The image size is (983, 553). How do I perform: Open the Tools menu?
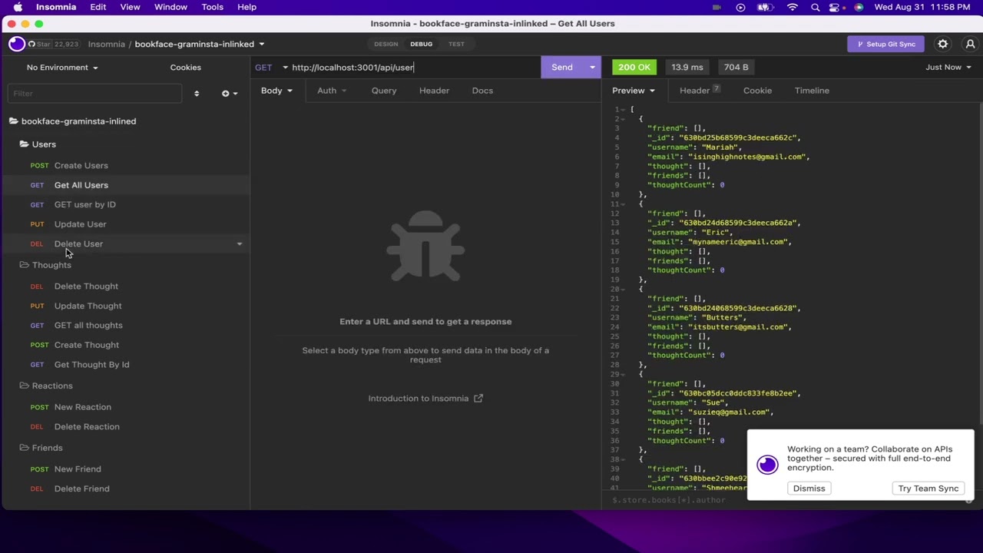(x=212, y=7)
